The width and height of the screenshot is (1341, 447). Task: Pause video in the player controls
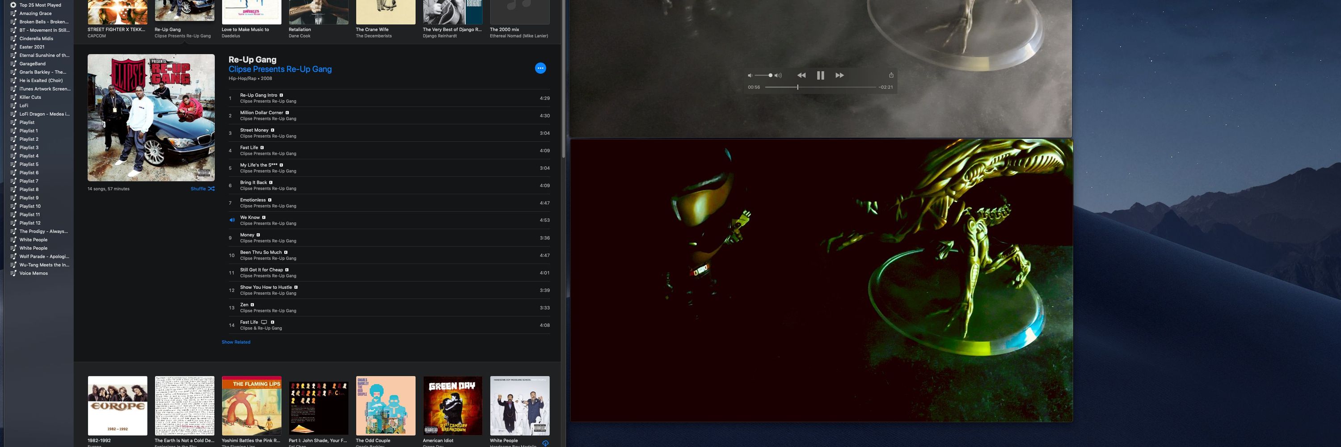pyautogui.click(x=820, y=76)
